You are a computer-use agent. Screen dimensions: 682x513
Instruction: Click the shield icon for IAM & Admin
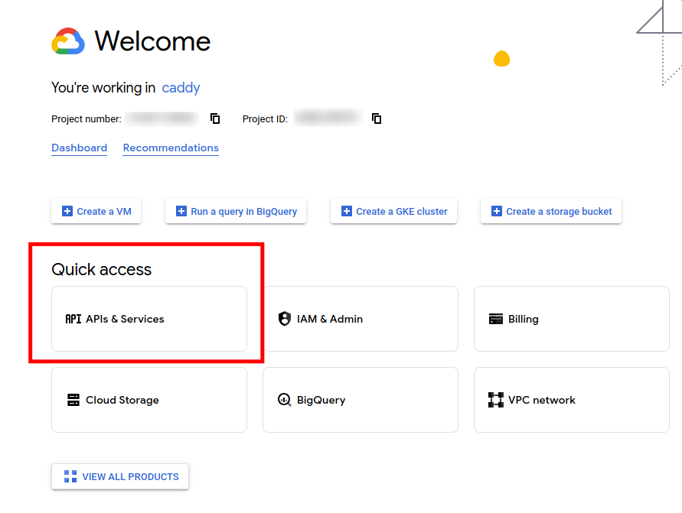(x=285, y=319)
